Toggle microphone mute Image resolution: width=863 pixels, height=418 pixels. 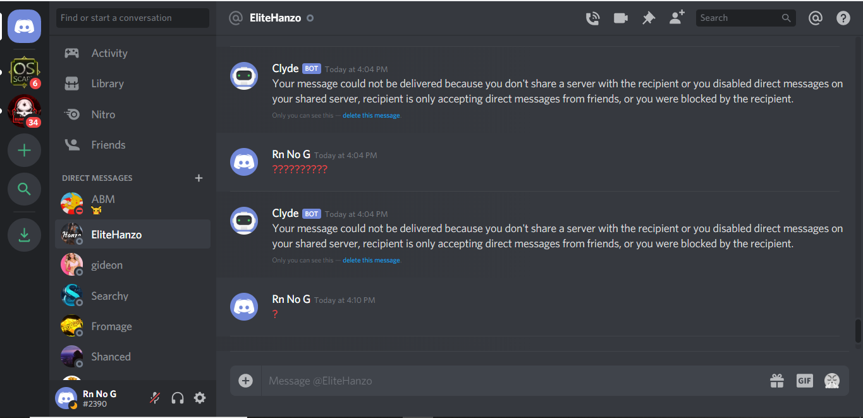point(155,398)
